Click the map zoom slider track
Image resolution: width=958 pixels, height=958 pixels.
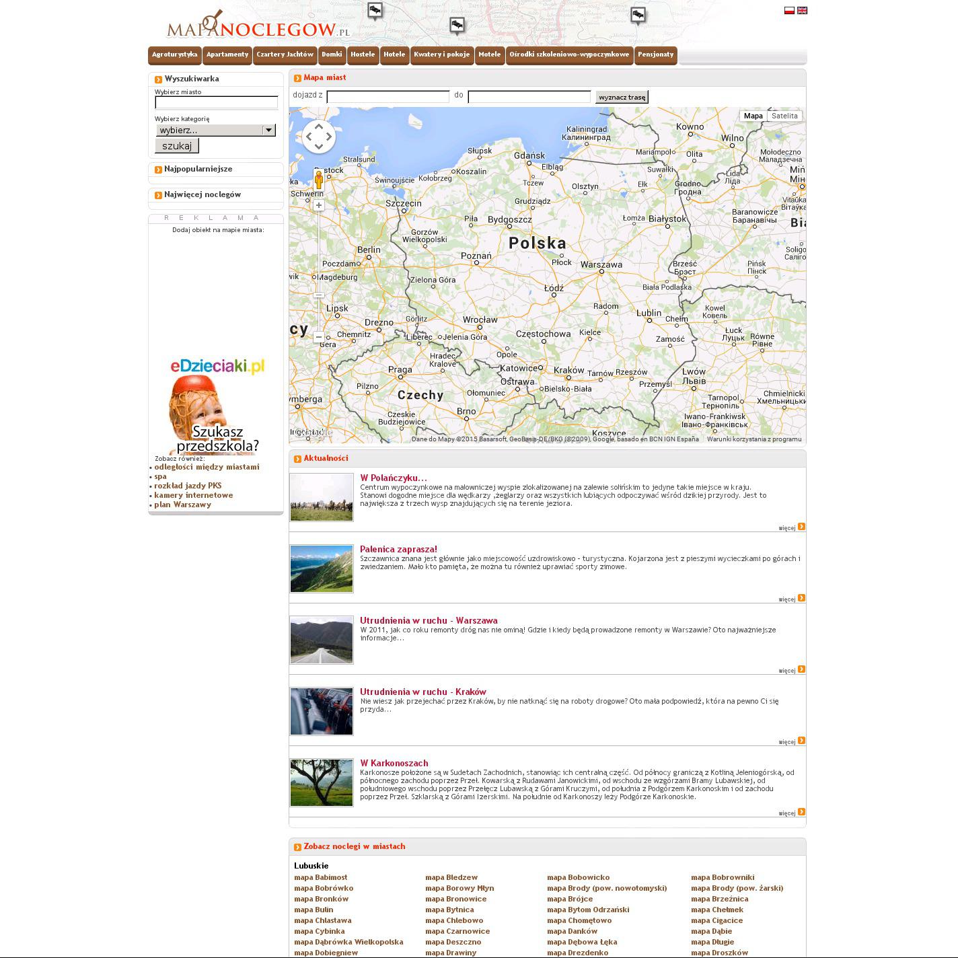319,269
